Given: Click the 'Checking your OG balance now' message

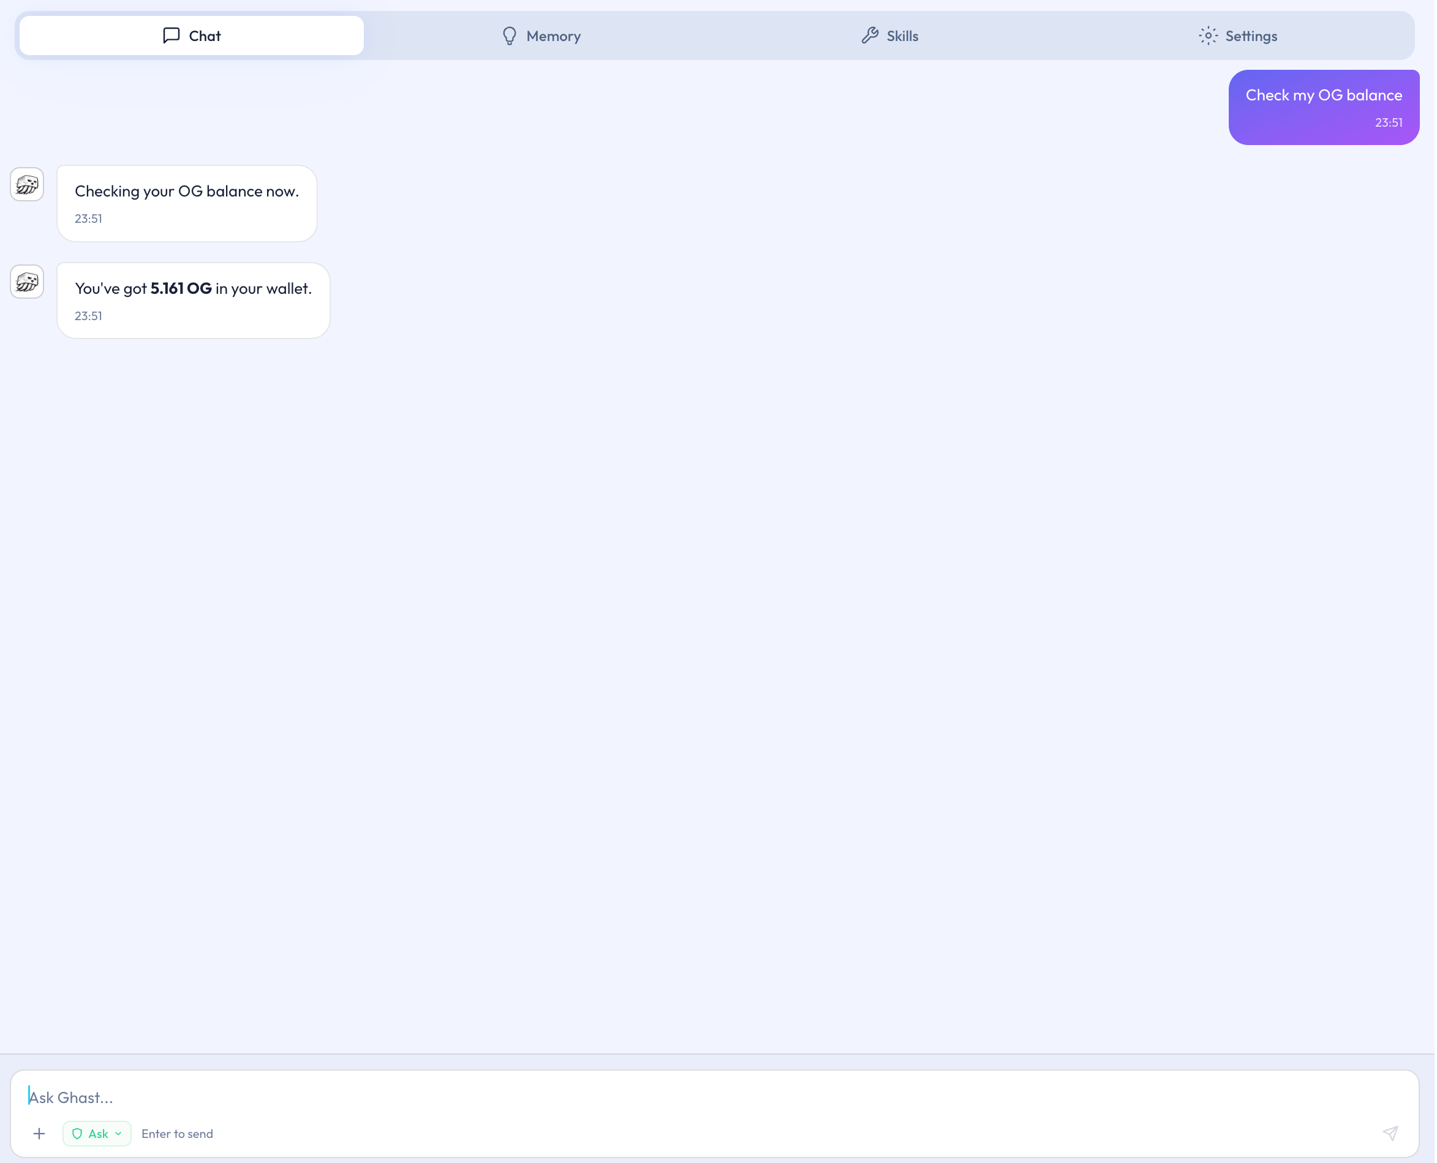Looking at the screenshot, I should click(x=187, y=192).
